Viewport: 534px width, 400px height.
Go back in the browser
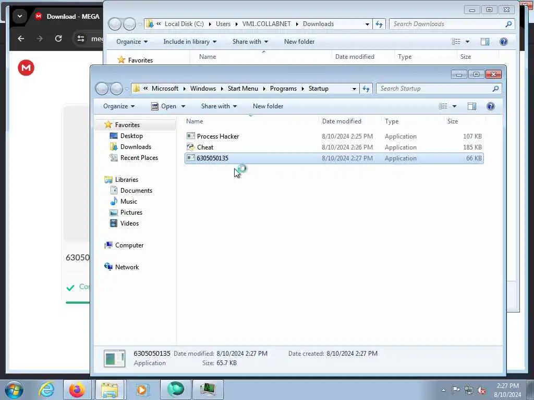tap(21, 39)
